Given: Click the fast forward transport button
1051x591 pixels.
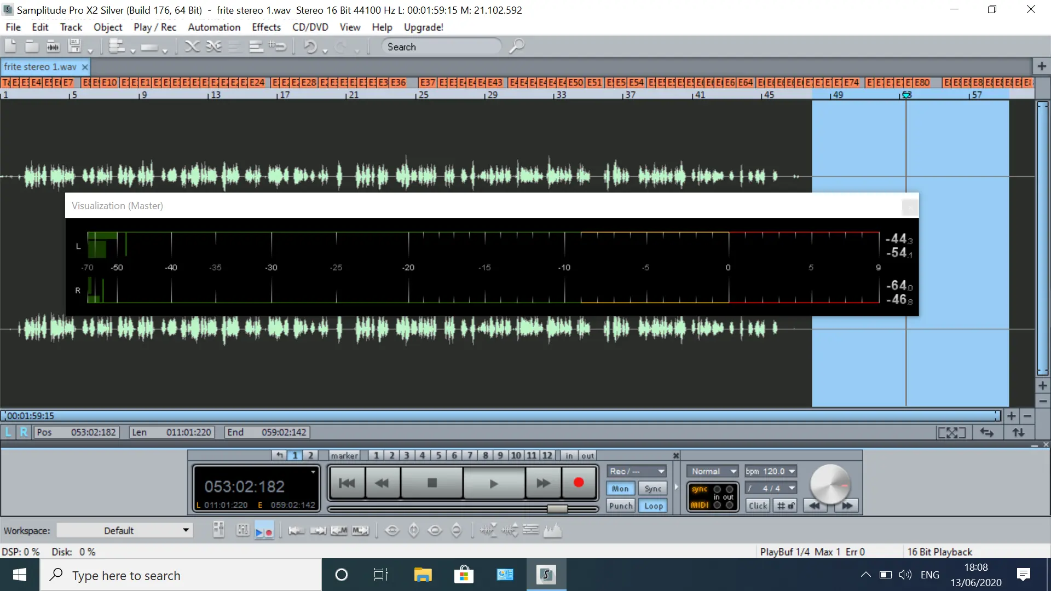Looking at the screenshot, I should point(543,483).
